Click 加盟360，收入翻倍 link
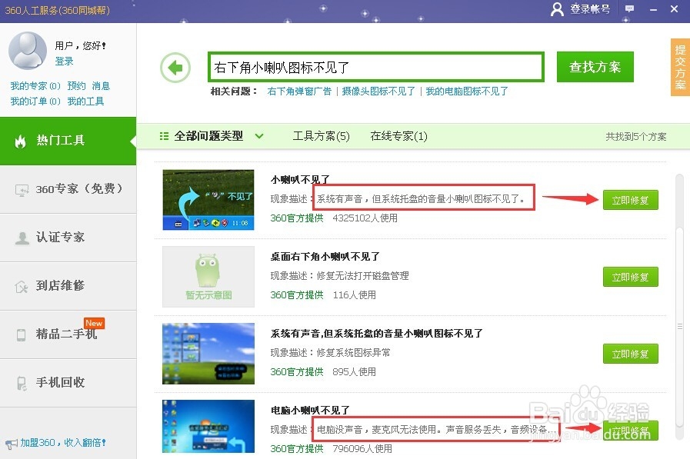This screenshot has width=690, height=459. [x=63, y=443]
